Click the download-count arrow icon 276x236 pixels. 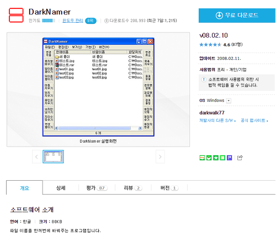pyautogui.click(x=107, y=21)
